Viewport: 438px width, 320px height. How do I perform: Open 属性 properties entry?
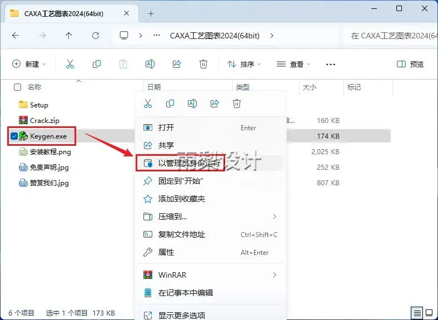(x=211, y=252)
